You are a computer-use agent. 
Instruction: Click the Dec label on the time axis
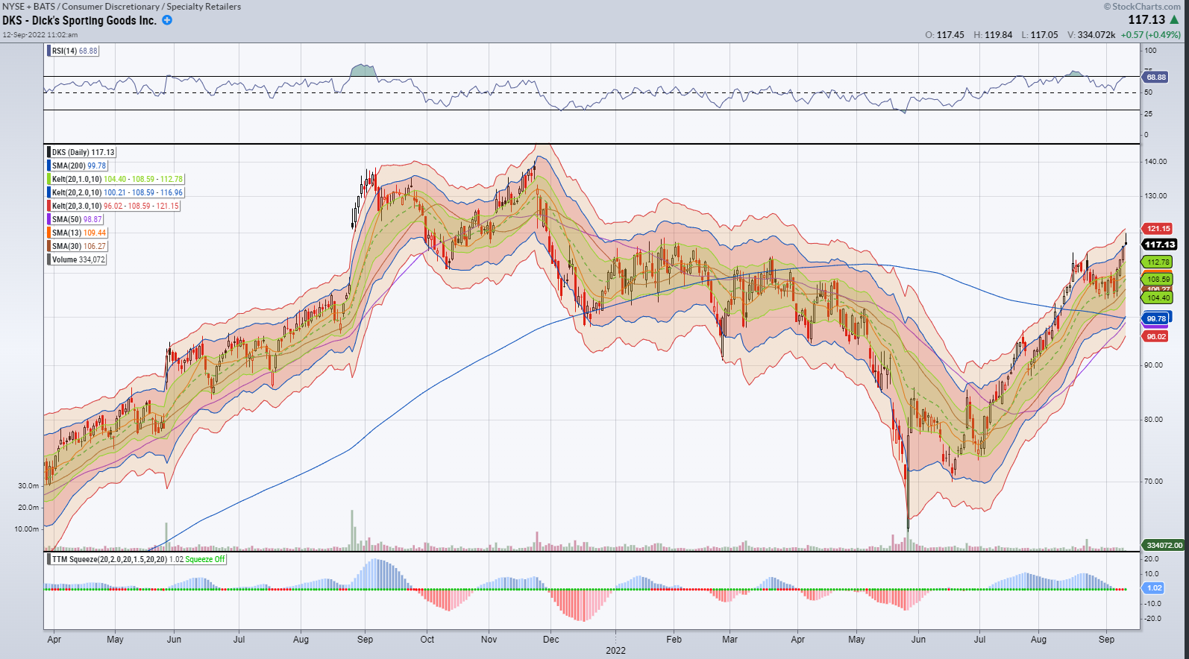tap(551, 640)
